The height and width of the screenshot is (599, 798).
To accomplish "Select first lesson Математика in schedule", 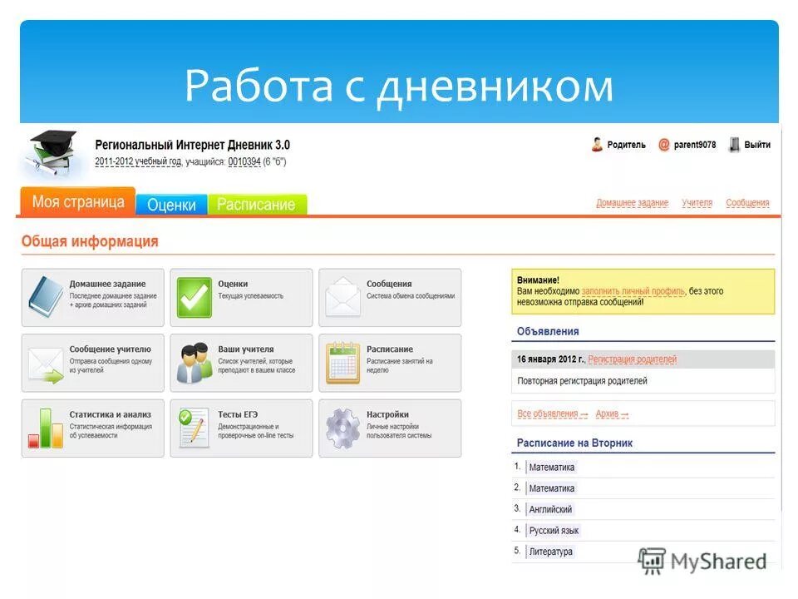I will 552,467.
